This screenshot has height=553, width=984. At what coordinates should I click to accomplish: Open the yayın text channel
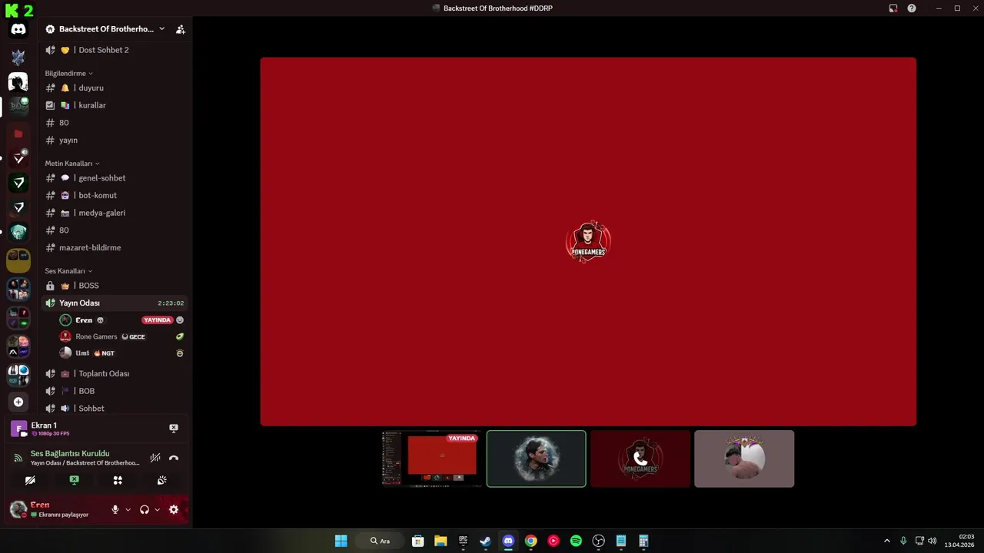click(x=114, y=140)
